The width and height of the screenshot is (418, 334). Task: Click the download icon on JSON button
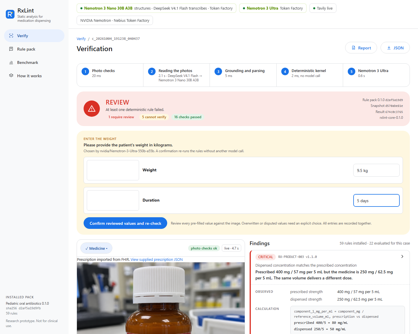point(389,48)
